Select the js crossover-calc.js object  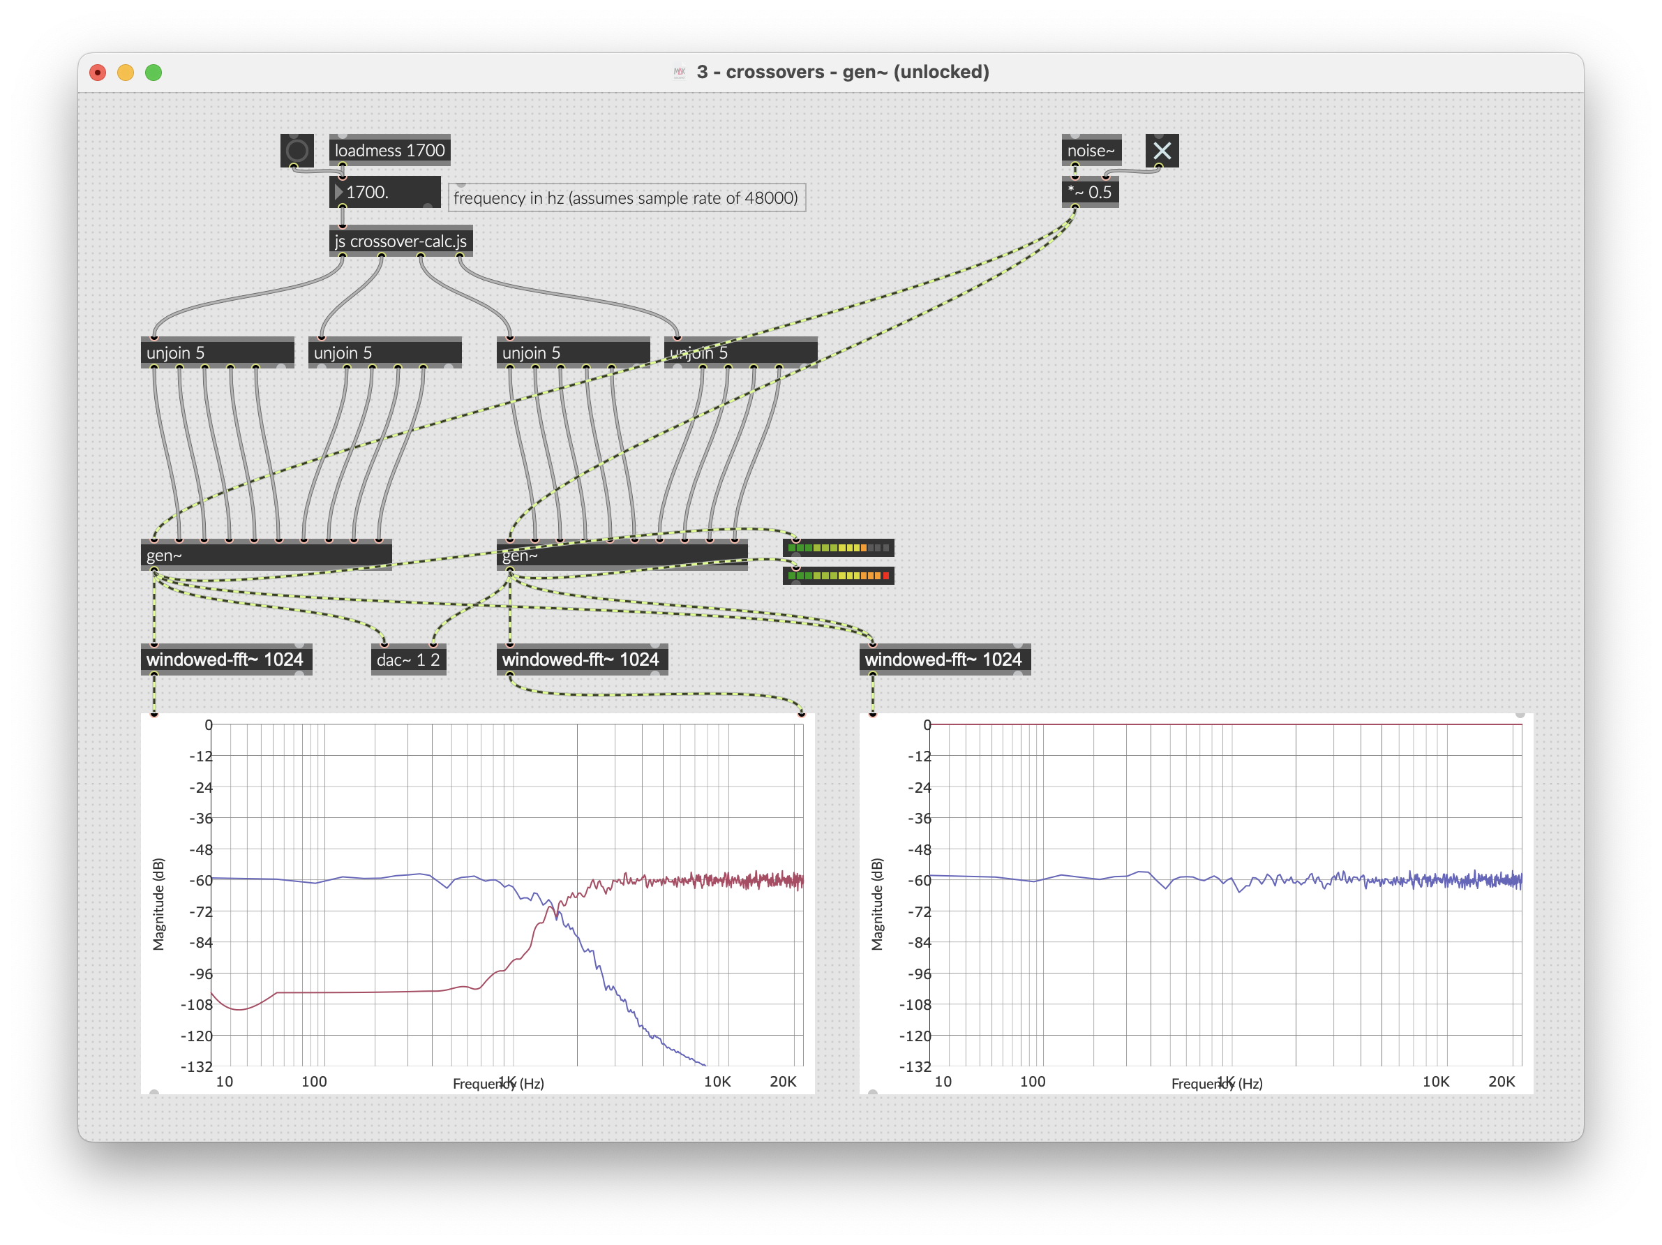tap(400, 241)
